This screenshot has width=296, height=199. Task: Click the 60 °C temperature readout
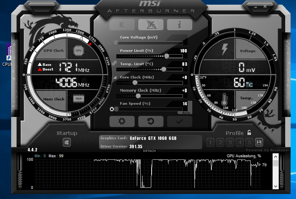click(243, 83)
